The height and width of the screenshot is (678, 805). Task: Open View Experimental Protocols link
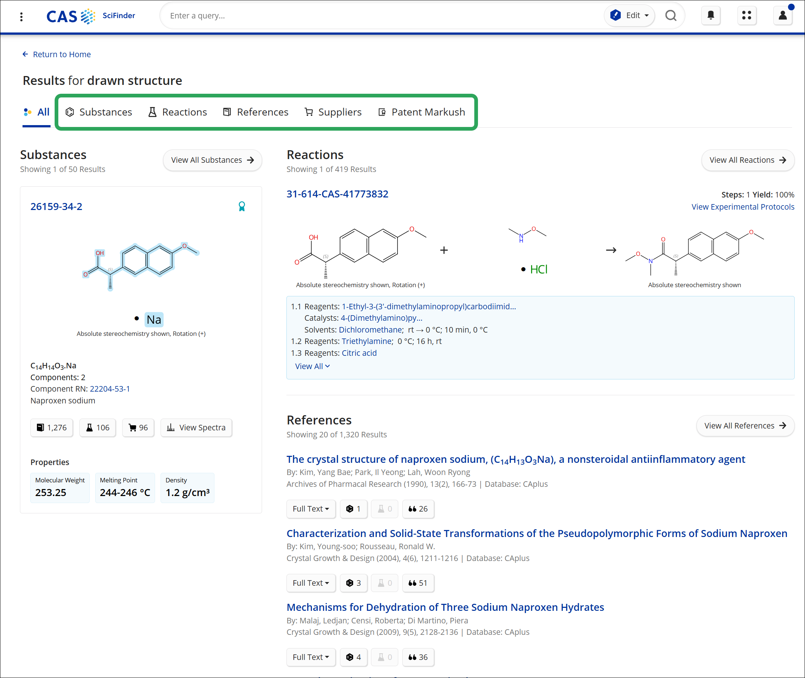(x=743, y=207)
